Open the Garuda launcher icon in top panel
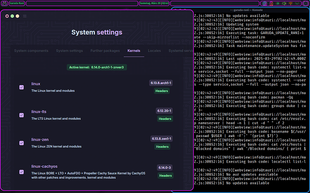The height and width of the screenshot is (193, 310). pyautogui.click(x=4, y=3)
